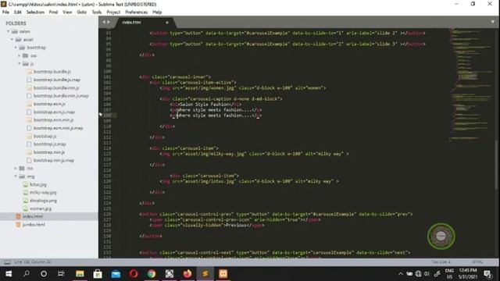The image size is (500, 281).
Task: Open Cortana from the taskbar
Action: (x=44, y=274)
